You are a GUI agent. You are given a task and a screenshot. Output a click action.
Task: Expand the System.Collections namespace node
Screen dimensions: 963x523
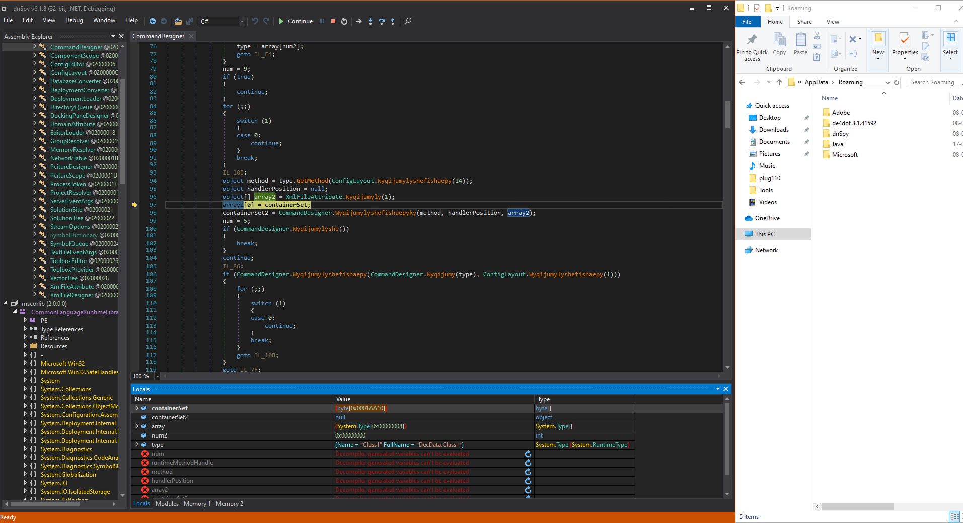[25, 389]
